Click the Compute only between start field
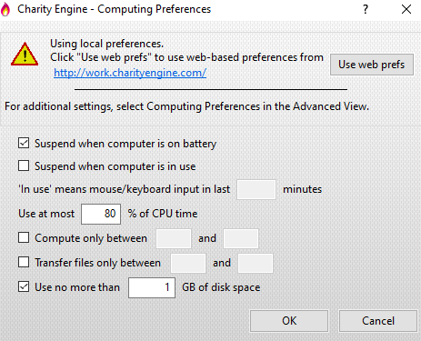Screen dimensions: 421x341 click(174, 238)
